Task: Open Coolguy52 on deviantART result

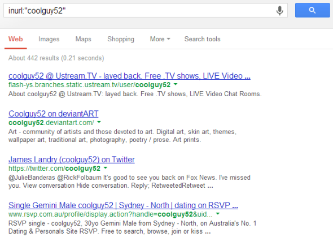Action: [x=53, y=114]
